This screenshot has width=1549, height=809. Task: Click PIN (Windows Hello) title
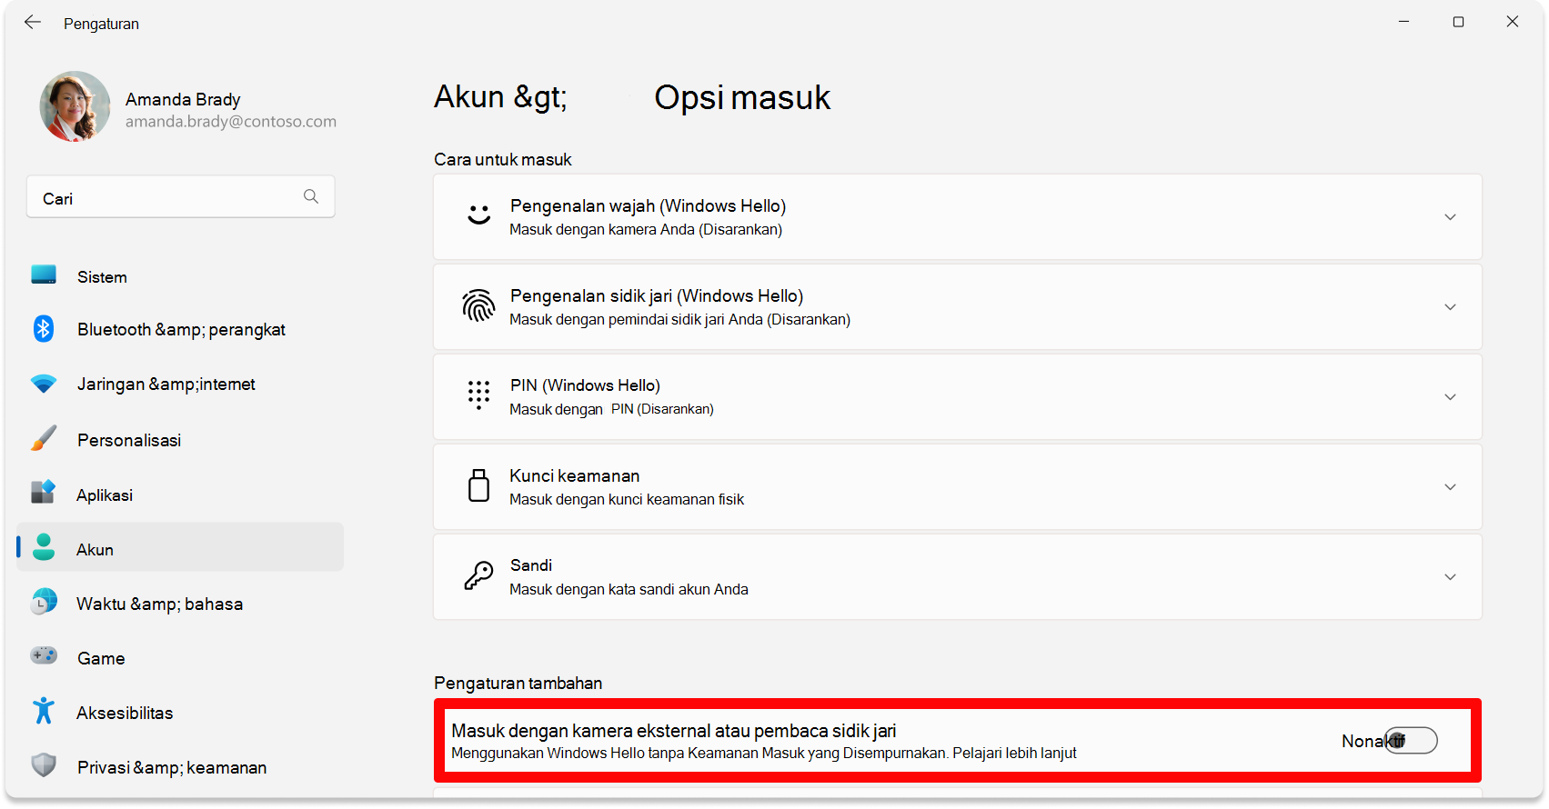pos(585,385)
